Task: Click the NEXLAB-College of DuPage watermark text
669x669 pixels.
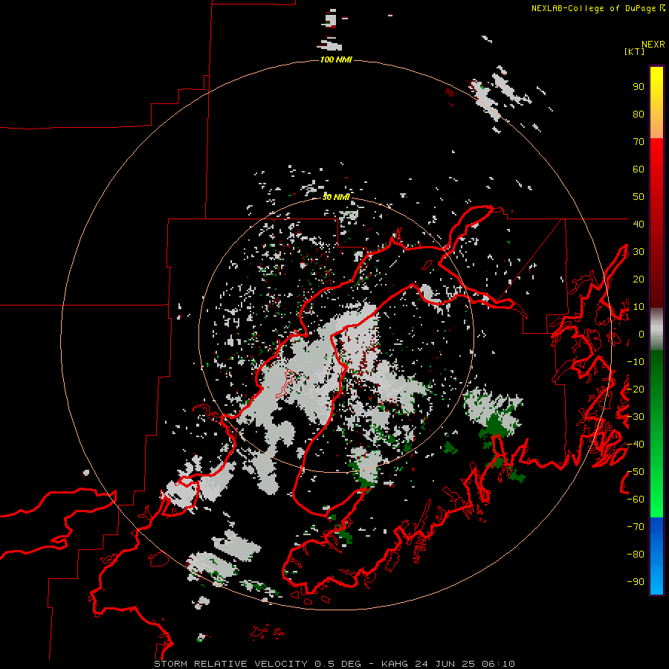Action: [598, 8]
